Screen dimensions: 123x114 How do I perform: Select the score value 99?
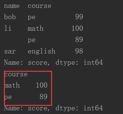point(79,17)
